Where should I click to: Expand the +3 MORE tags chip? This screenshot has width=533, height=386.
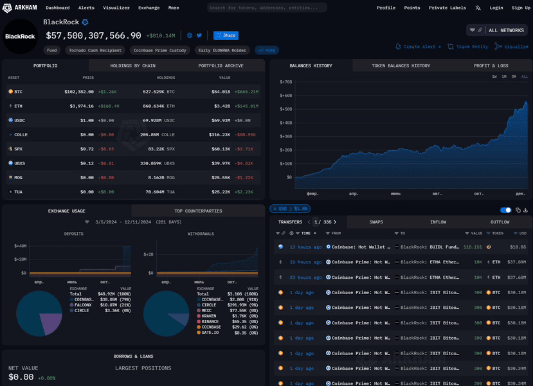pos(267,50)
